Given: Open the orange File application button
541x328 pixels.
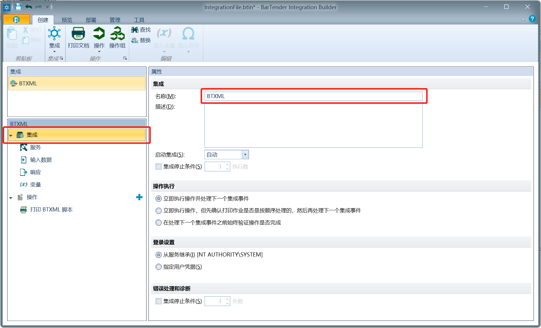Looking at the screenshot, I should click(x=17, y=20).
